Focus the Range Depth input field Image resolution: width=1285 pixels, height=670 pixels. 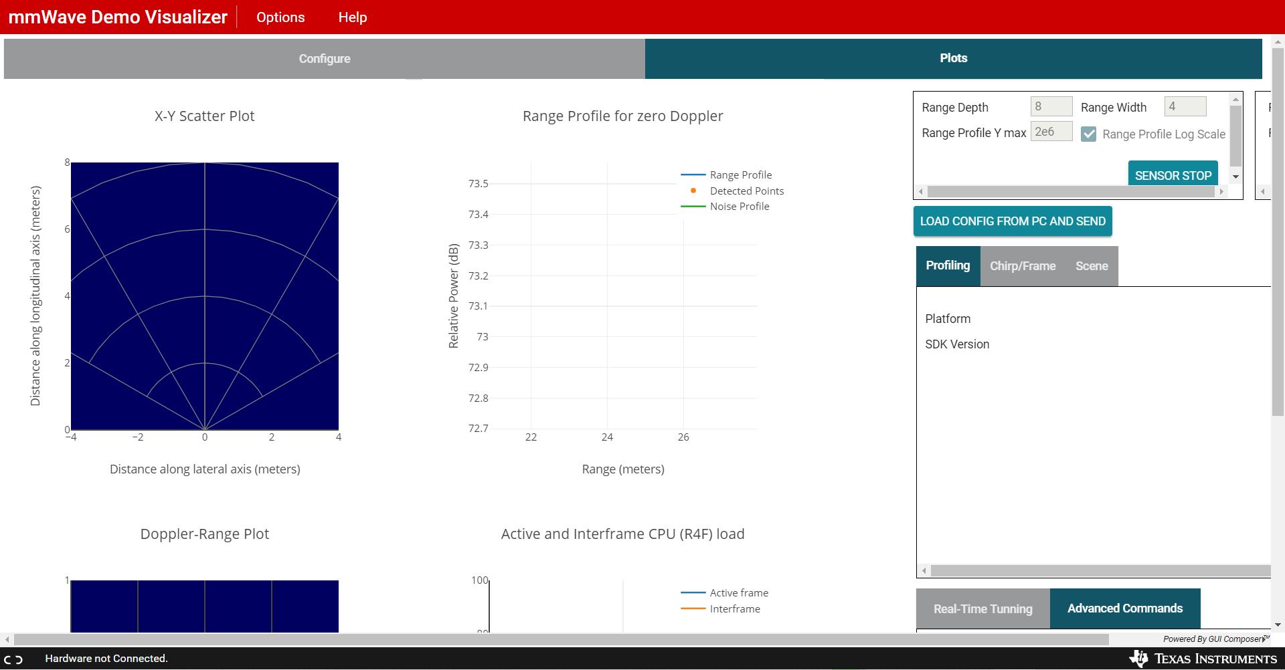pos(1051,106)
